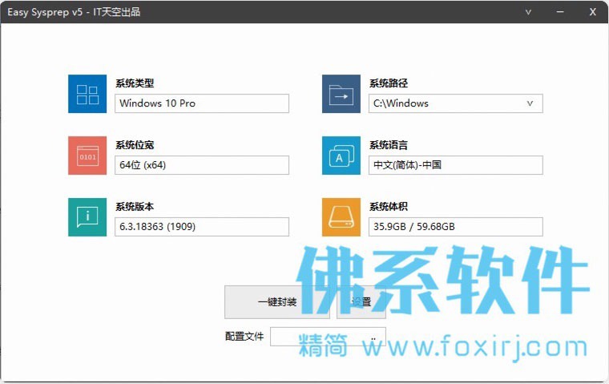Image resolution: width=609 pixels, height=384 pixels.
Task: Expand the system path dropdown arrow
Action: pyautogui.click(x=530, y=103)
